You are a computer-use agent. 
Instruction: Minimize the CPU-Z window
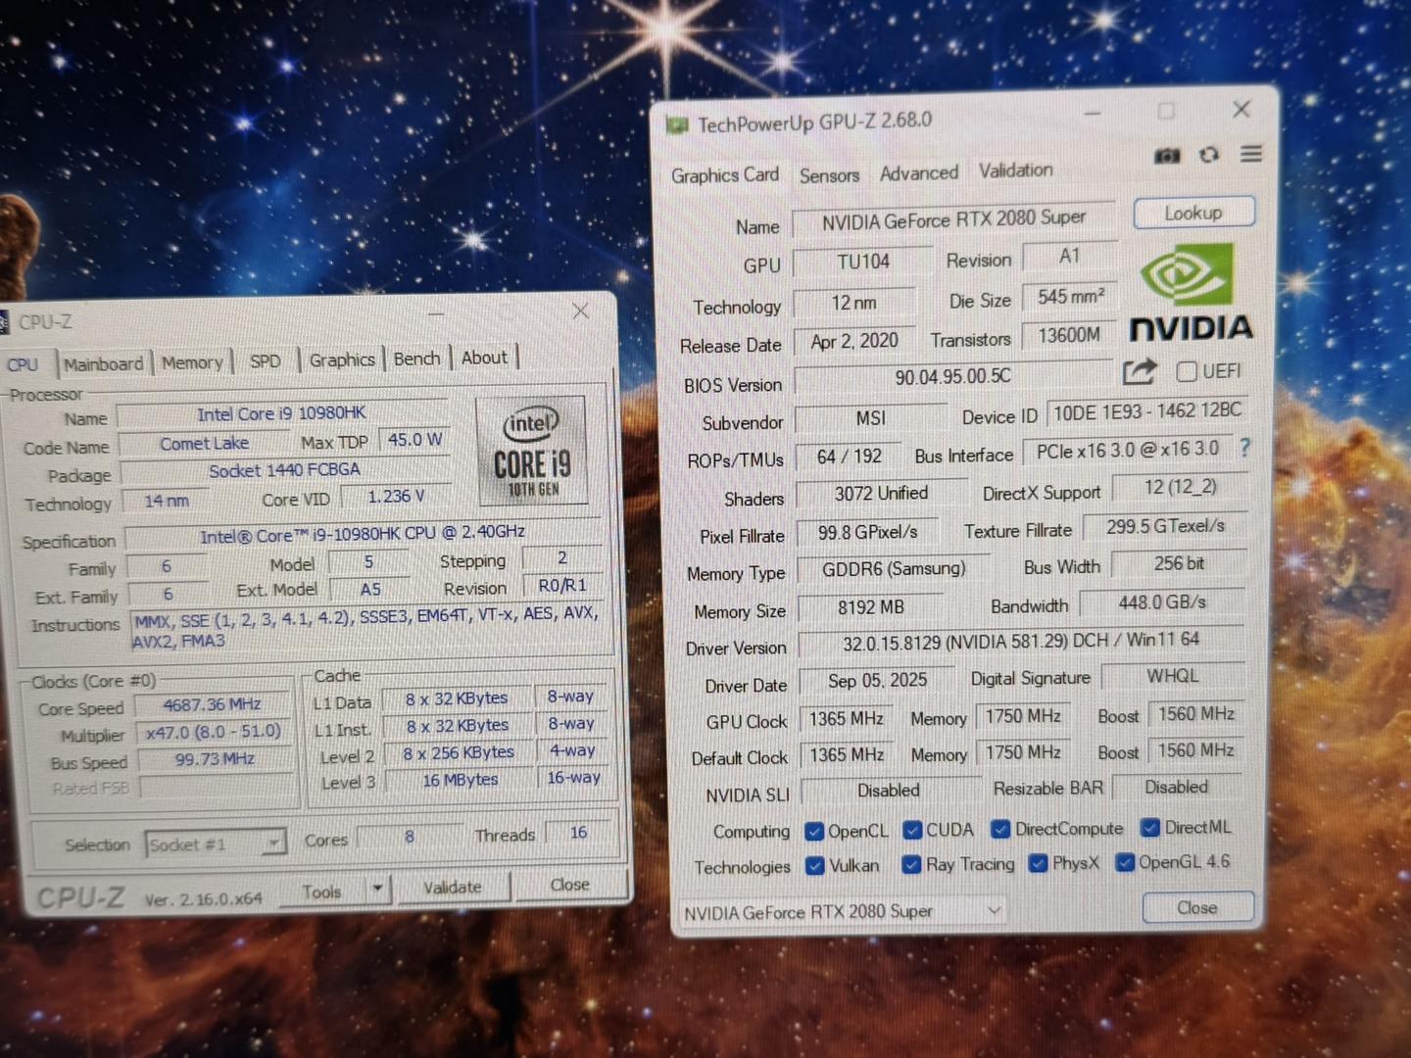(436, 313)
